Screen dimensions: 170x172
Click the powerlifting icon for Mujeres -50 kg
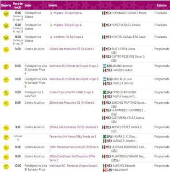[x=6, y=14]
